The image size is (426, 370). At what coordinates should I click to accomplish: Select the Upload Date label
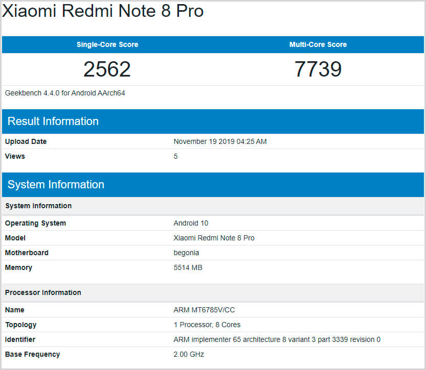pos(26,141)
